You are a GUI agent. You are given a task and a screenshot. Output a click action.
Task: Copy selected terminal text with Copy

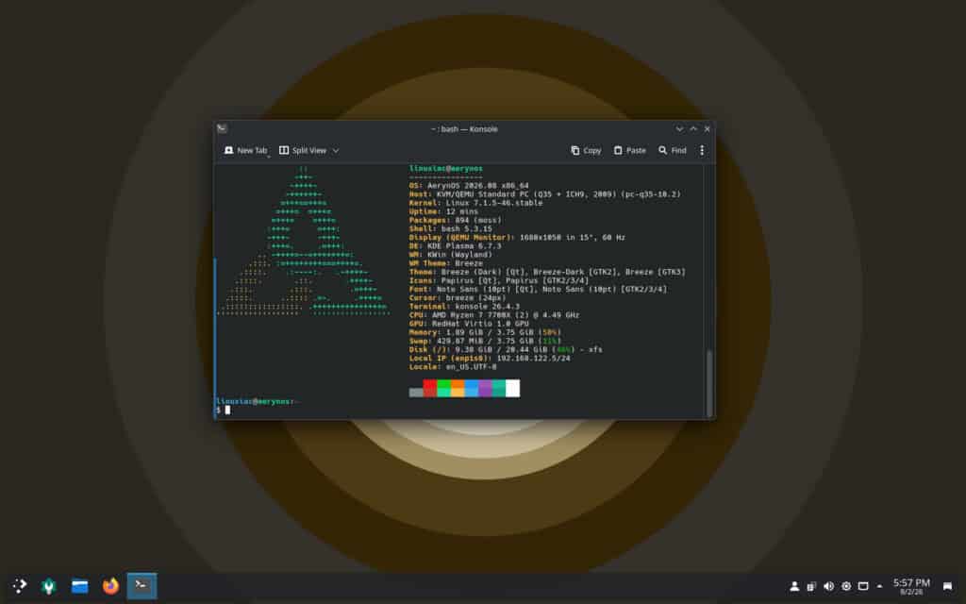tap(586, 150)
